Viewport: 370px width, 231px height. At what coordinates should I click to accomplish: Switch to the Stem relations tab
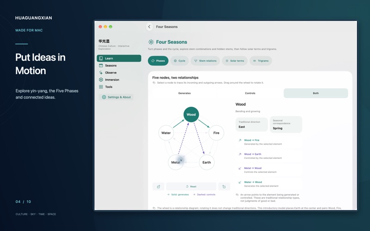(x=205, y=61)
